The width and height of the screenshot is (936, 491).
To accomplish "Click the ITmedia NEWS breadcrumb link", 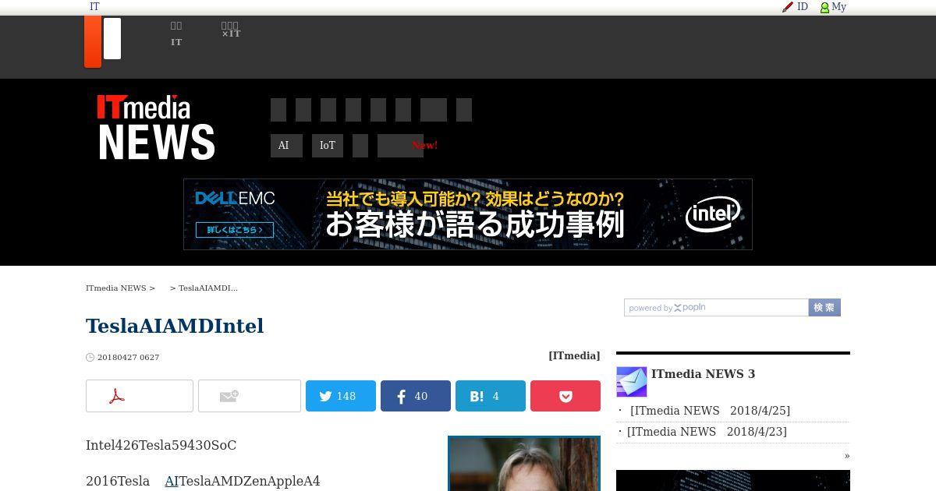I will [116, 288].
